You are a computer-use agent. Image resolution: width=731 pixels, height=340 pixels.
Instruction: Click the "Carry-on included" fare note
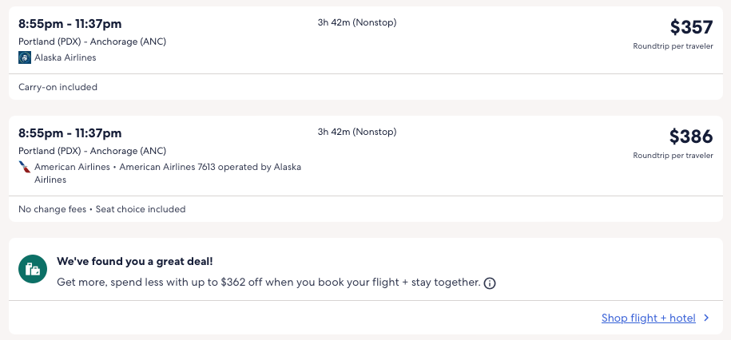pos(58,87)
